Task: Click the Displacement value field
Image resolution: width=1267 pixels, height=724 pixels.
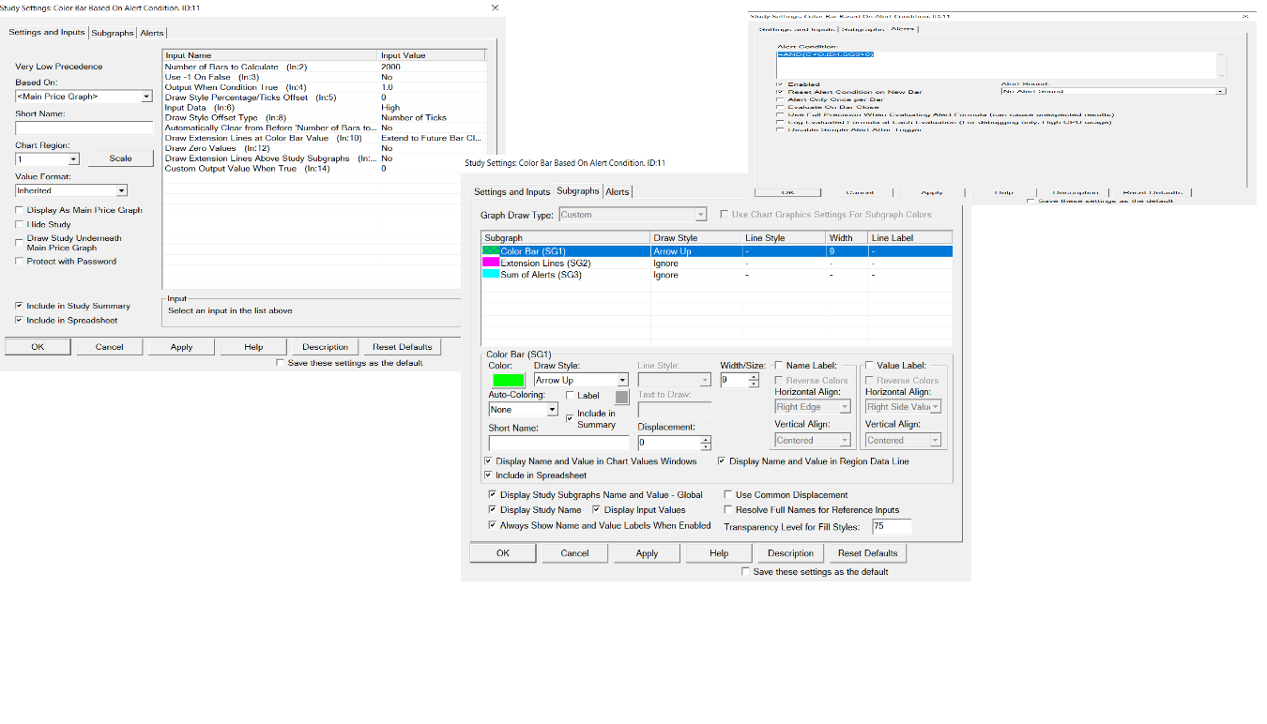Action: (668, 443)
